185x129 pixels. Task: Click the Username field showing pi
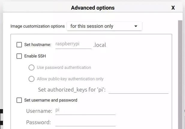pyautogui.click(x=85, y=111)
